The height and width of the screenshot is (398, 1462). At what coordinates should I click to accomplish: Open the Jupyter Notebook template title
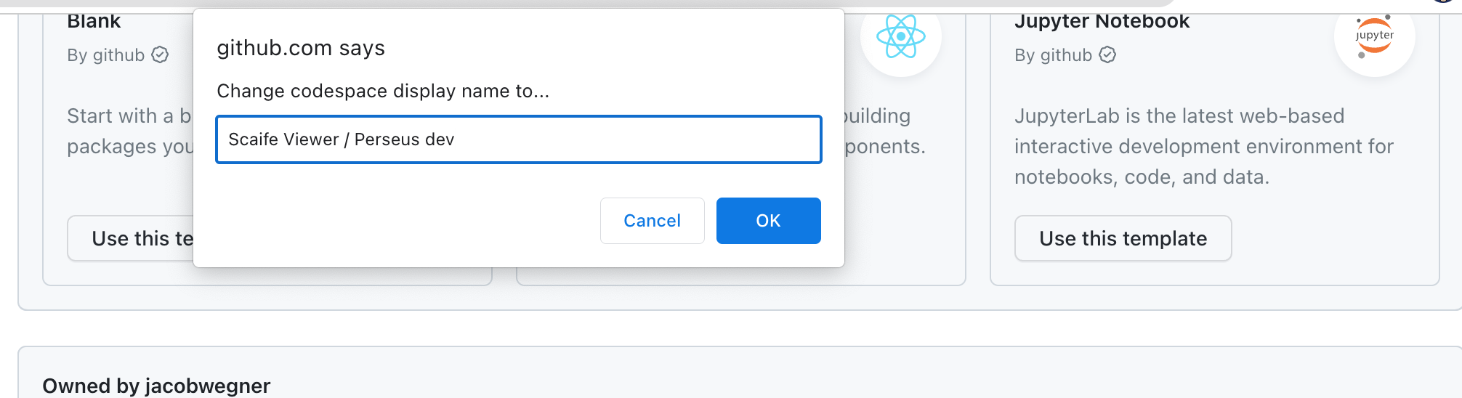click(1102, 21)
